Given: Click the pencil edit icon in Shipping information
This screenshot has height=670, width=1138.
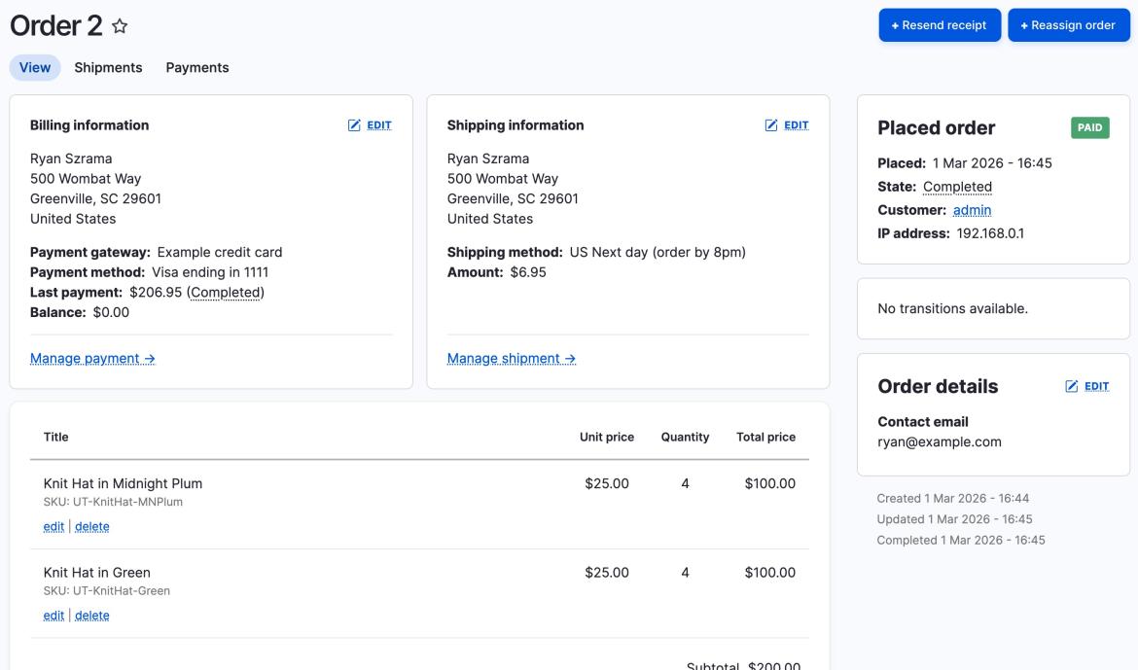Looking at the screenshot, I should (x=772, y=125).
